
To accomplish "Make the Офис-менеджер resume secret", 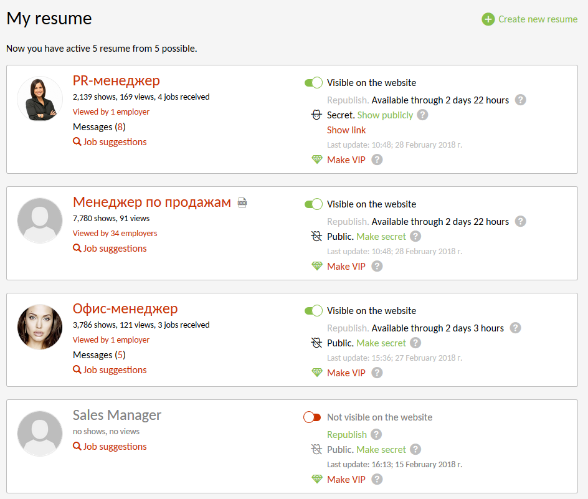I will pos(381,343).
